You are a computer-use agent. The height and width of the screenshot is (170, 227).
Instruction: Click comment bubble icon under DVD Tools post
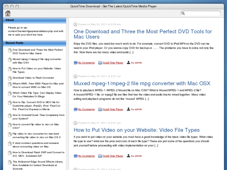pyautogui.click(x=76, y=63)
